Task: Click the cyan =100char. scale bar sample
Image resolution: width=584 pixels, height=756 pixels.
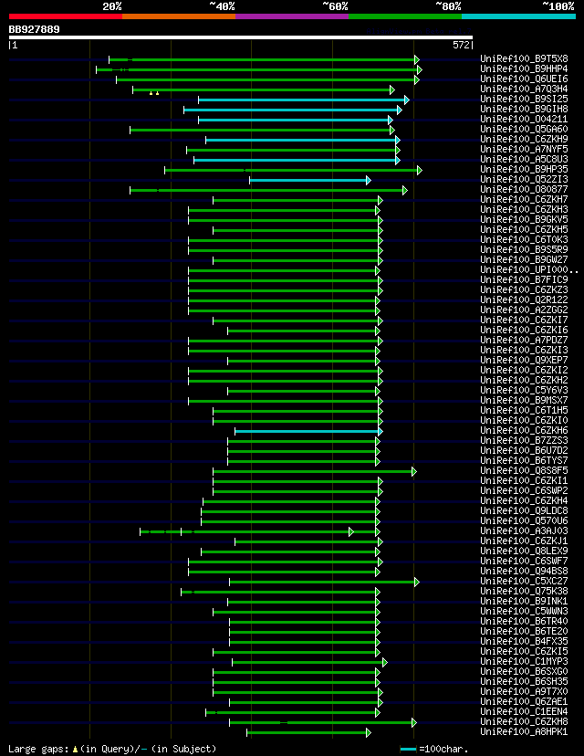Action: [408, 750]
